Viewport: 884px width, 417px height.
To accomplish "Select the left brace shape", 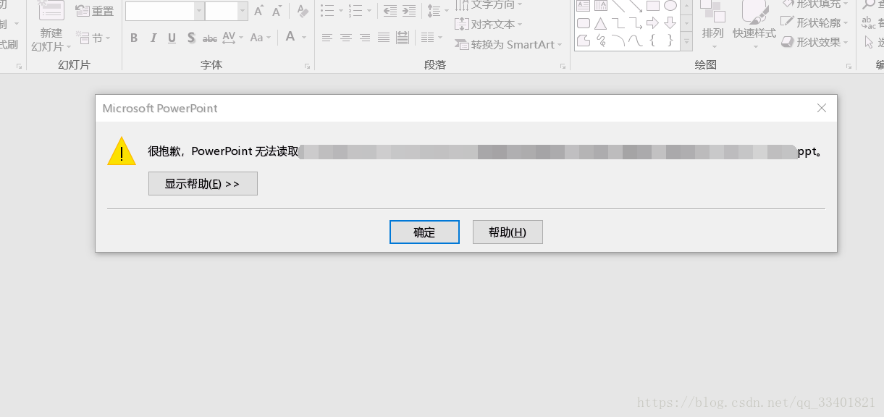I will tap(653, 41).
